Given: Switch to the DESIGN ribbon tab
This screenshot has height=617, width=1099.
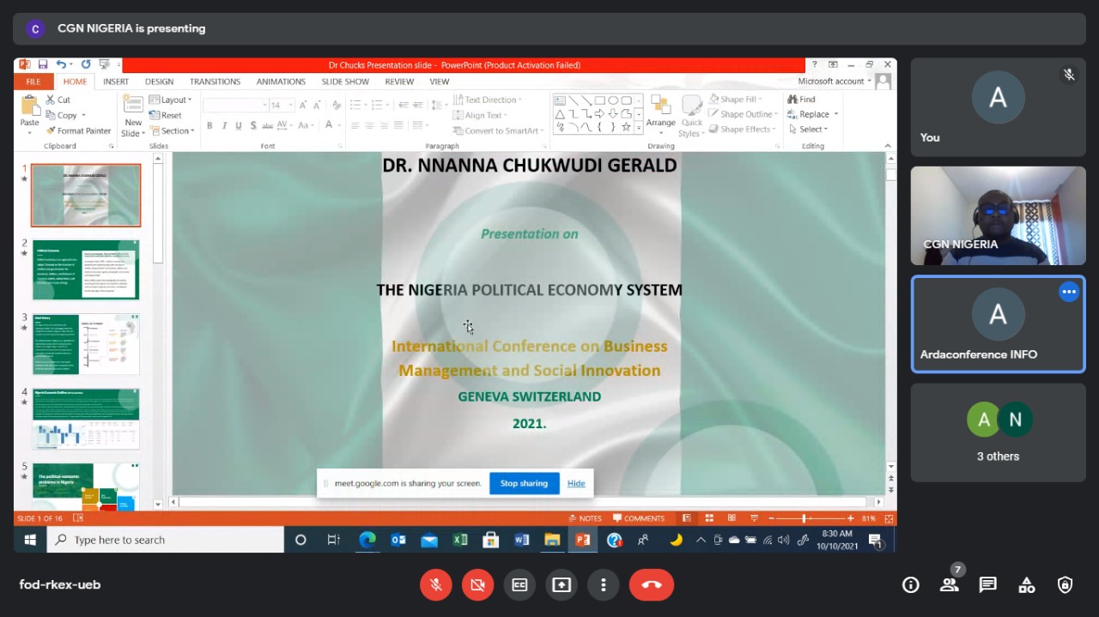Looking at the screenshot, I should coord(159,82).
